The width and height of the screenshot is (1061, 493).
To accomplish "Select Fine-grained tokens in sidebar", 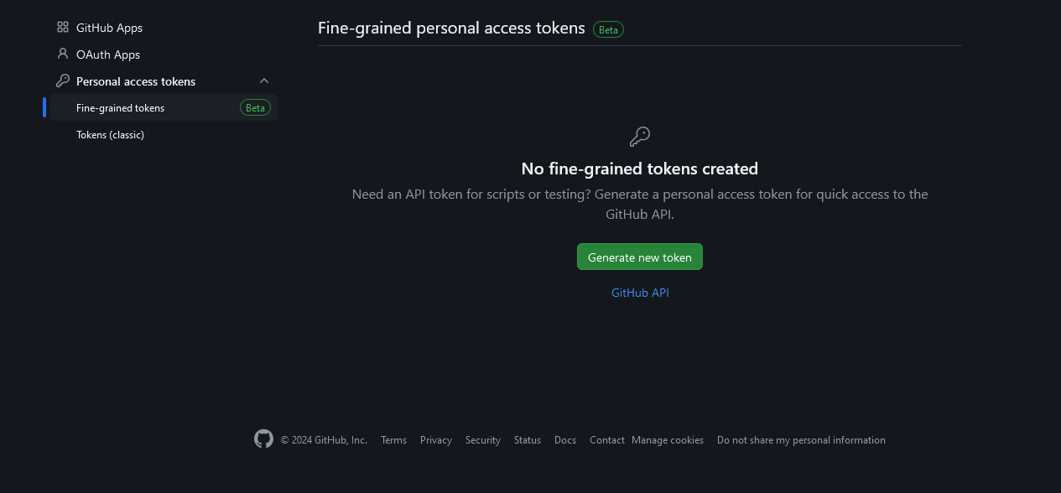I will point(120,108).
